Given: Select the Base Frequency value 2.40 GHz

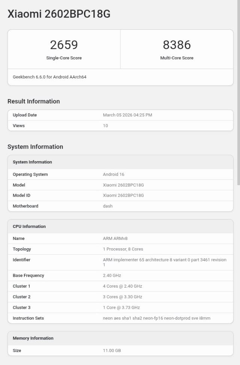Looking at the screenshot, I should point(112,276).
